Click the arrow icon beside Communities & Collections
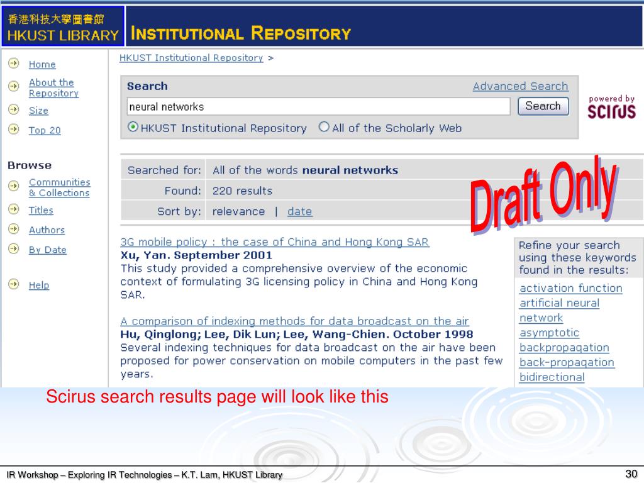Image resolution: width=644 pixels, height=483 pixels. pos(14,186)
